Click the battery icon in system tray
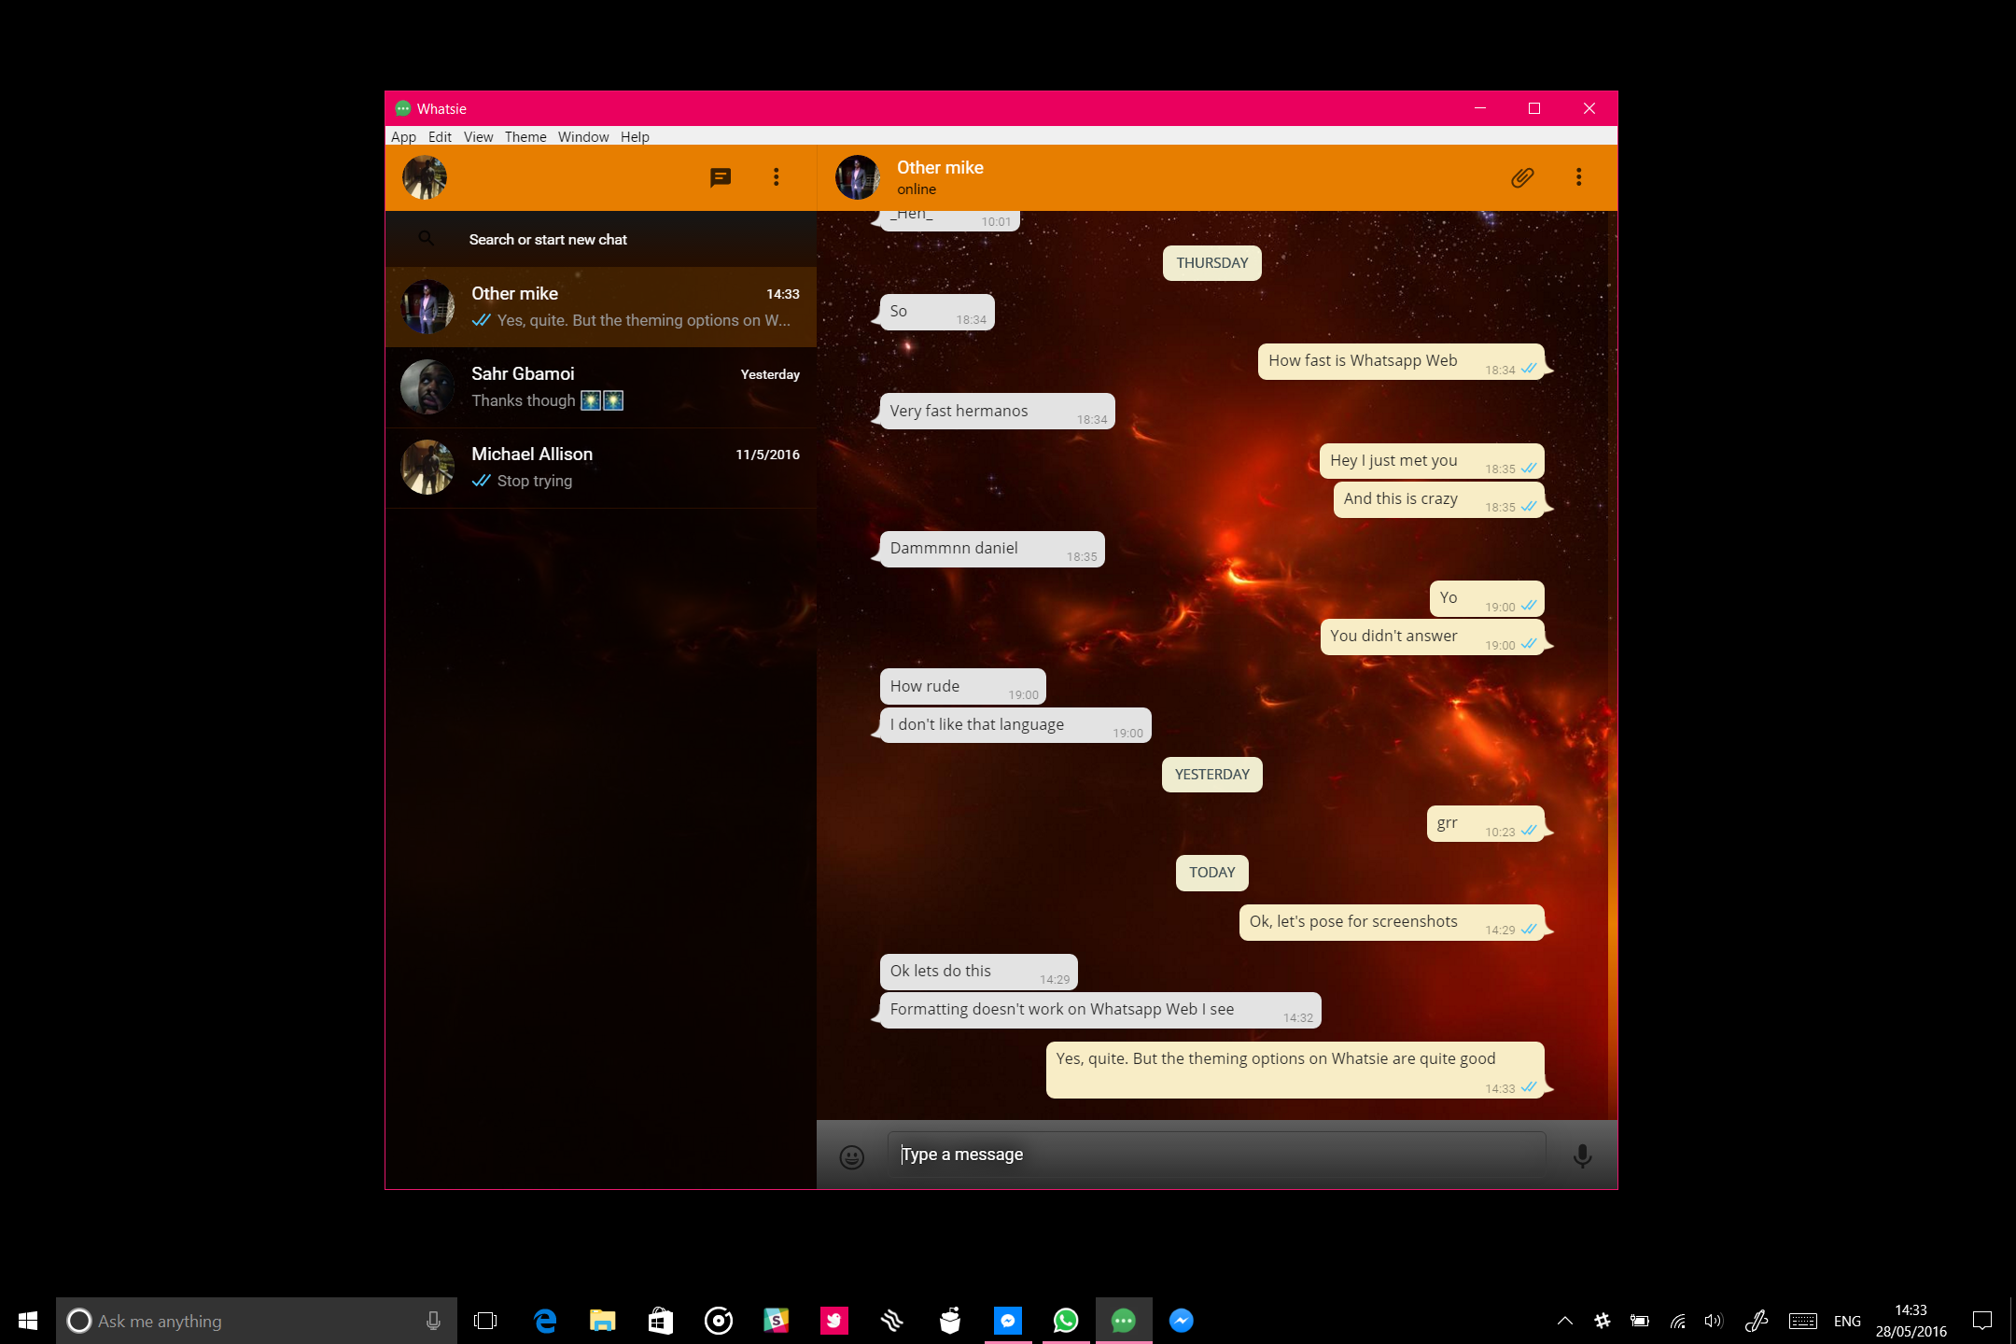Viewport: 2016px width, 1344px height. click(1639, 1321)
